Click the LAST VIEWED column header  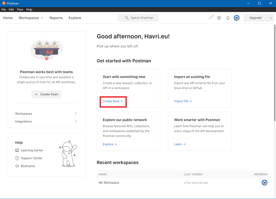193,174
